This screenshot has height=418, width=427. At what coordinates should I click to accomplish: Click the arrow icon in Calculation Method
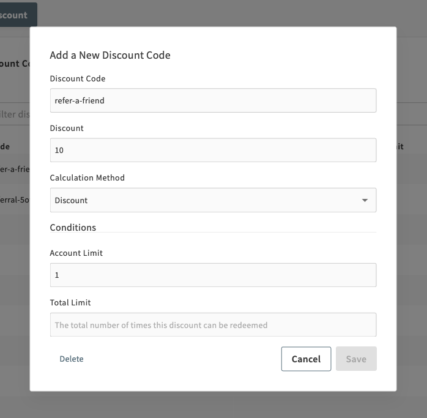[365, 200]
